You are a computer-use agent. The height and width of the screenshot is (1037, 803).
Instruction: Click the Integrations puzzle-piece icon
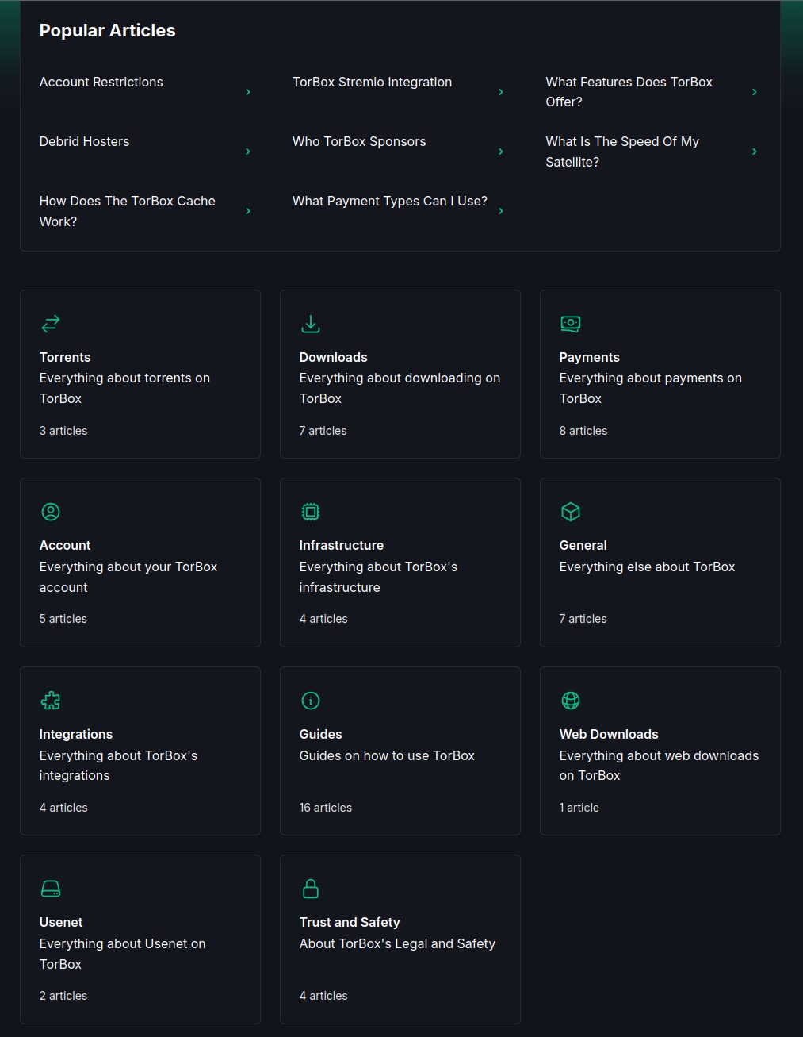[51, 701]
